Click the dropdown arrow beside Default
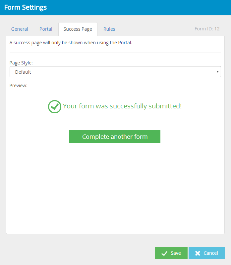 [218, 72]
